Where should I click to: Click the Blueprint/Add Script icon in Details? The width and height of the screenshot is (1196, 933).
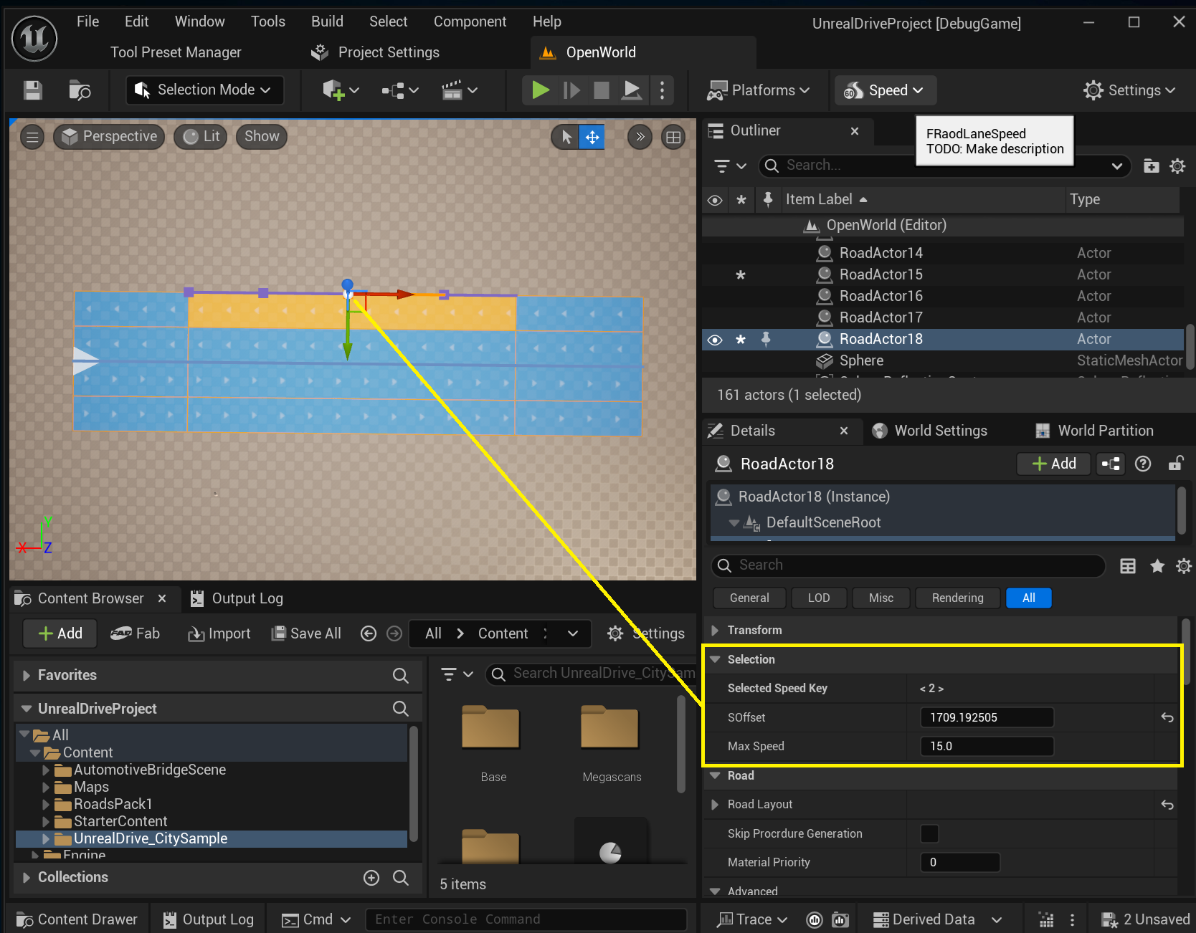pos(1111,464)
